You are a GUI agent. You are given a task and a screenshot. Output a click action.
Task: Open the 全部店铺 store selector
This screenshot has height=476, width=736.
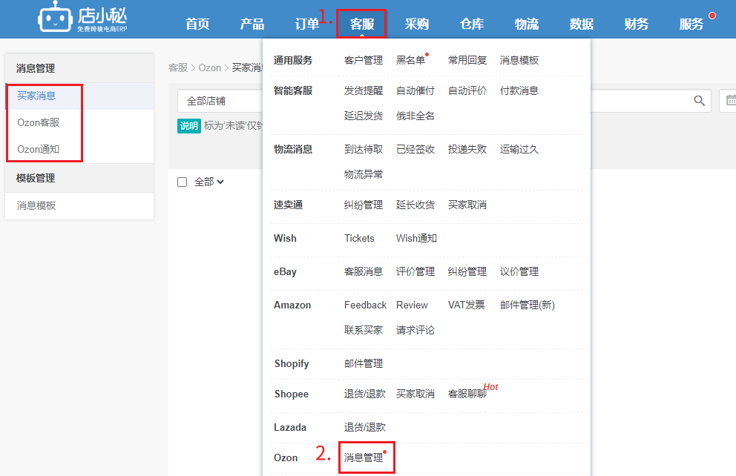(x=220, y=101)
